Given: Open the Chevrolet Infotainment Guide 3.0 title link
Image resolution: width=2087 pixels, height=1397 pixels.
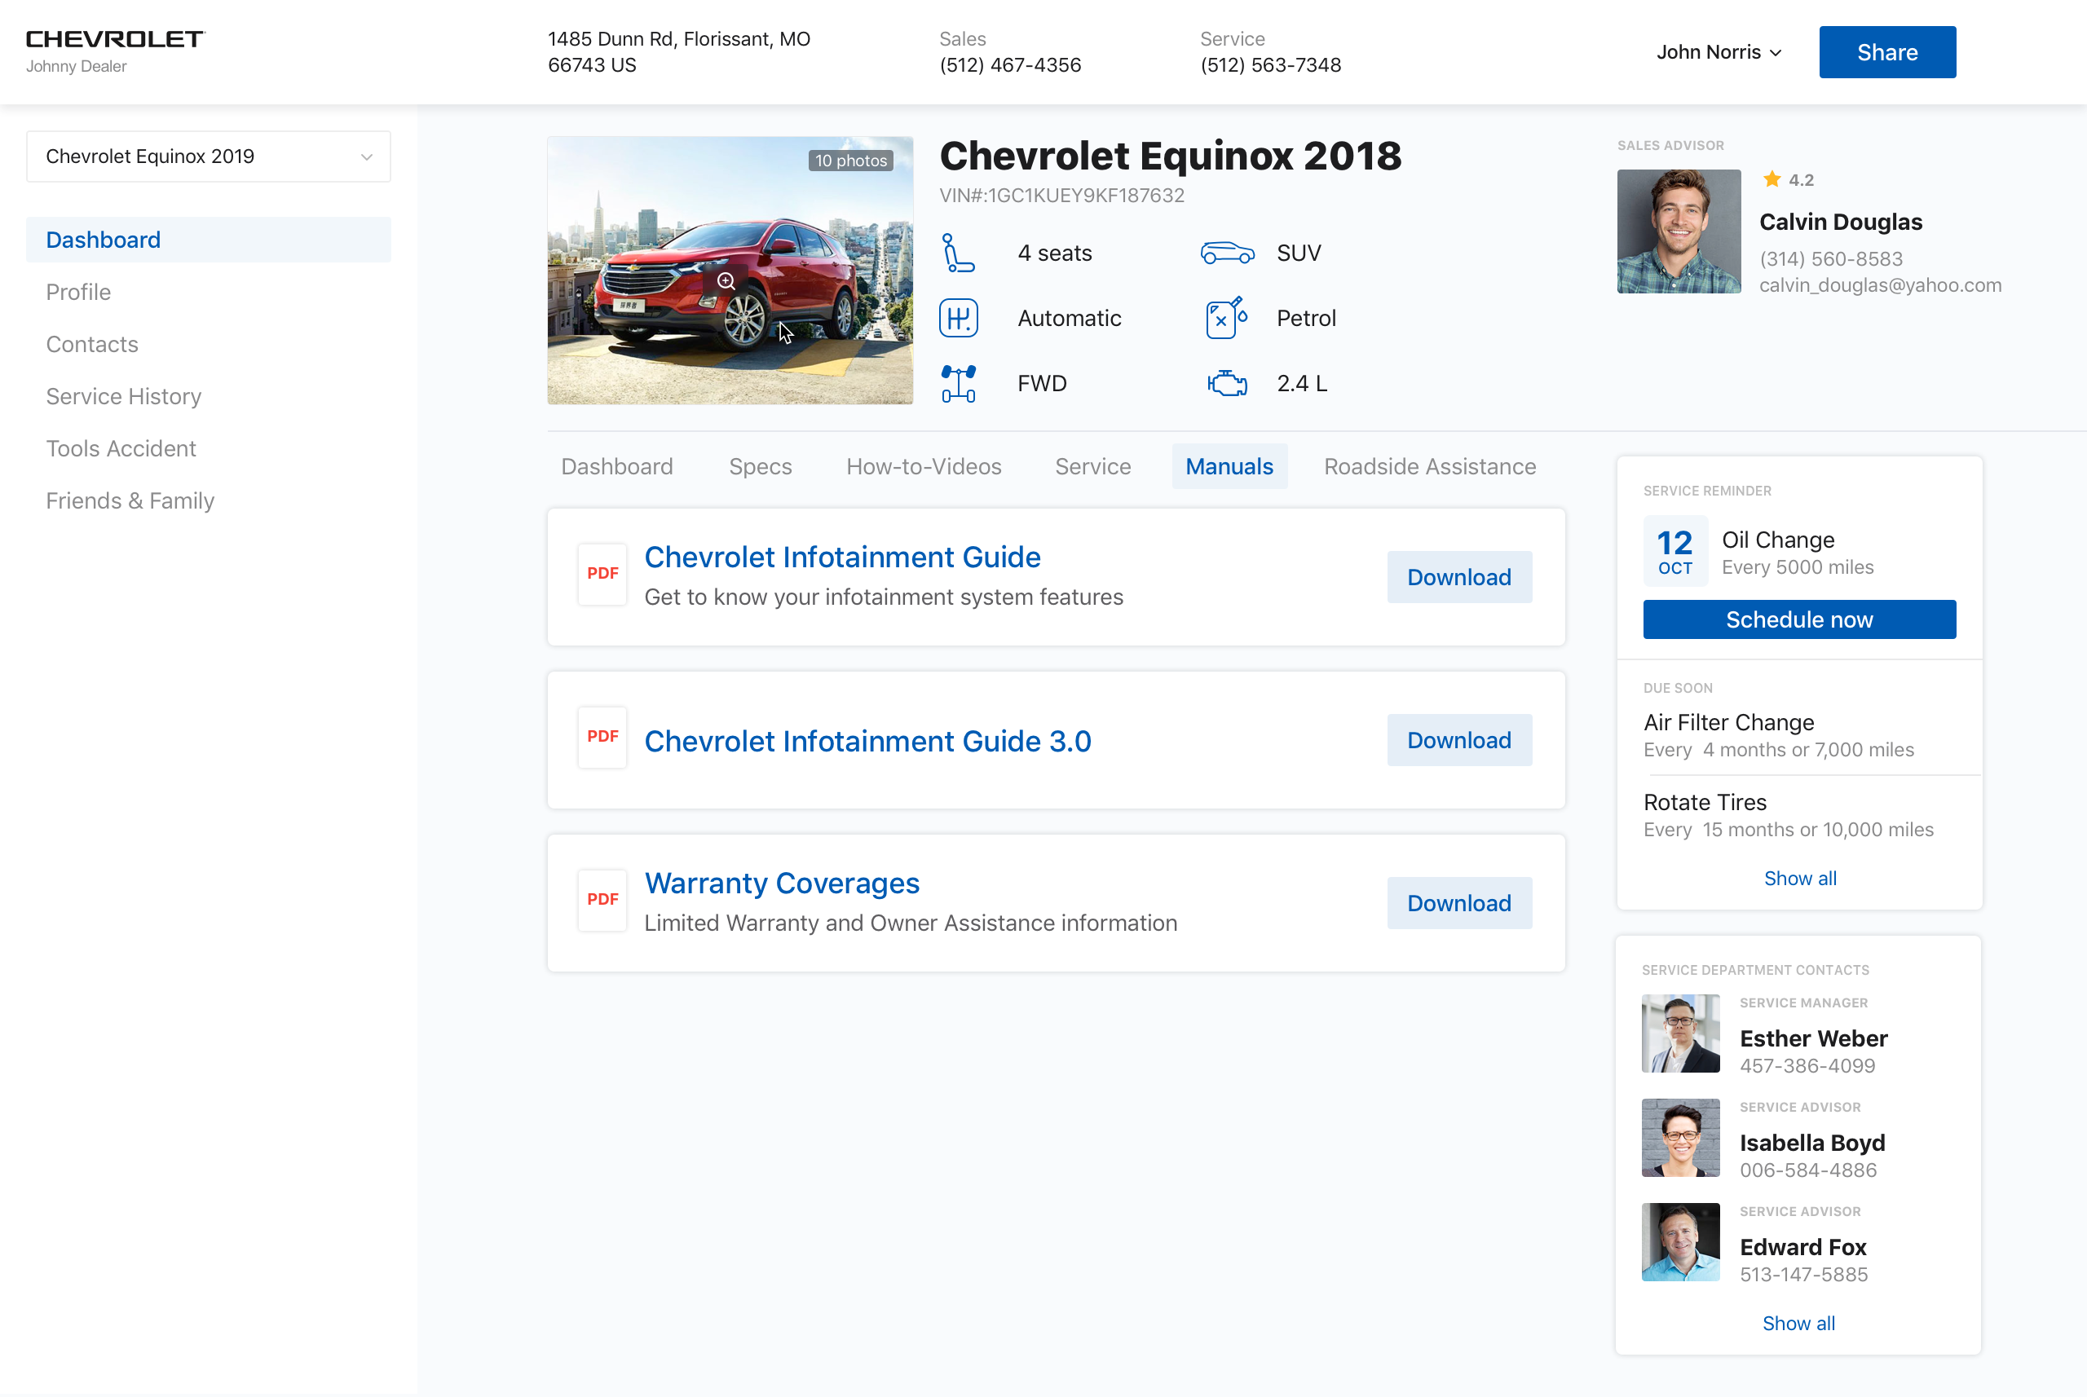Looking at the screenshot, I should tap(867, 741).
